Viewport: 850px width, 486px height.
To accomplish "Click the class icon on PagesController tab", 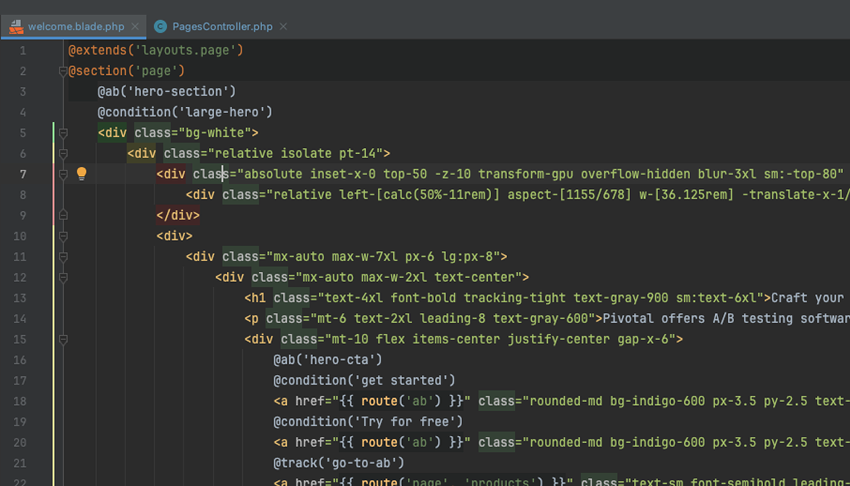I will [161, 26].
